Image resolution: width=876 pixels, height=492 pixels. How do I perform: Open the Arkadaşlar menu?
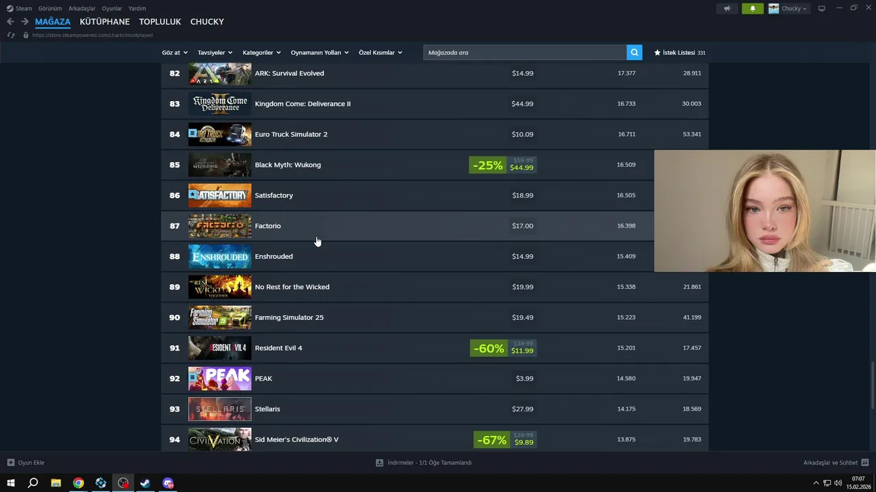point(81,9)
